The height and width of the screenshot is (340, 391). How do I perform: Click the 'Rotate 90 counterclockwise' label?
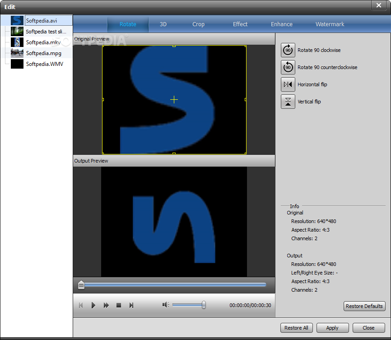click(327, 67)
